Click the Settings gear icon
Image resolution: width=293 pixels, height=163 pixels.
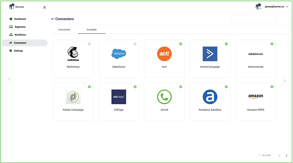(x=11, y=51)
